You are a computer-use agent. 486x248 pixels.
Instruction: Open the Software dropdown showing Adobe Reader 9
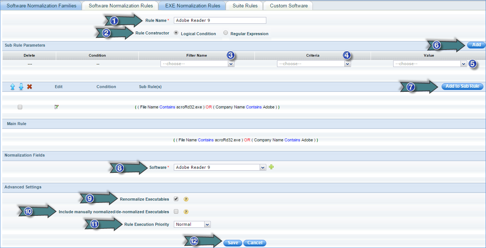(220, 167)
